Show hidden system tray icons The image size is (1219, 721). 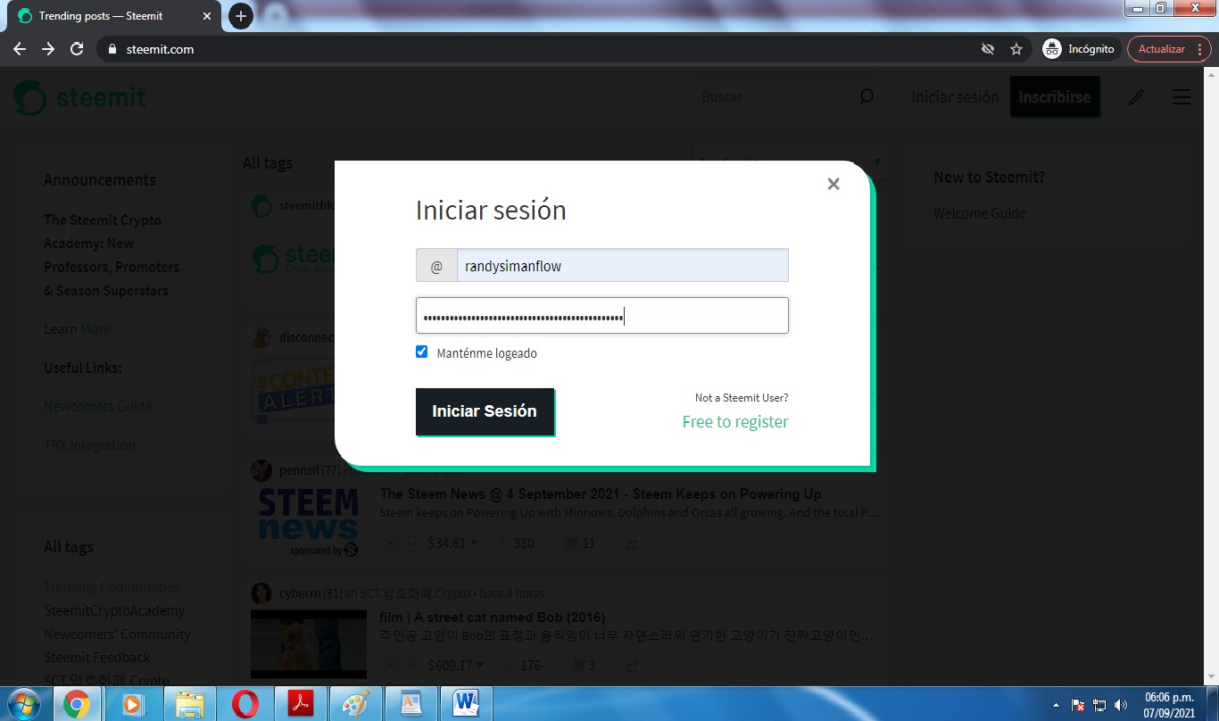coord(1057,705)
